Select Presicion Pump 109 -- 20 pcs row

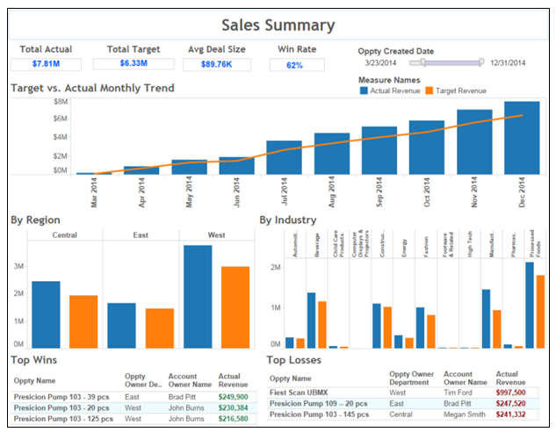coord(403,404)
